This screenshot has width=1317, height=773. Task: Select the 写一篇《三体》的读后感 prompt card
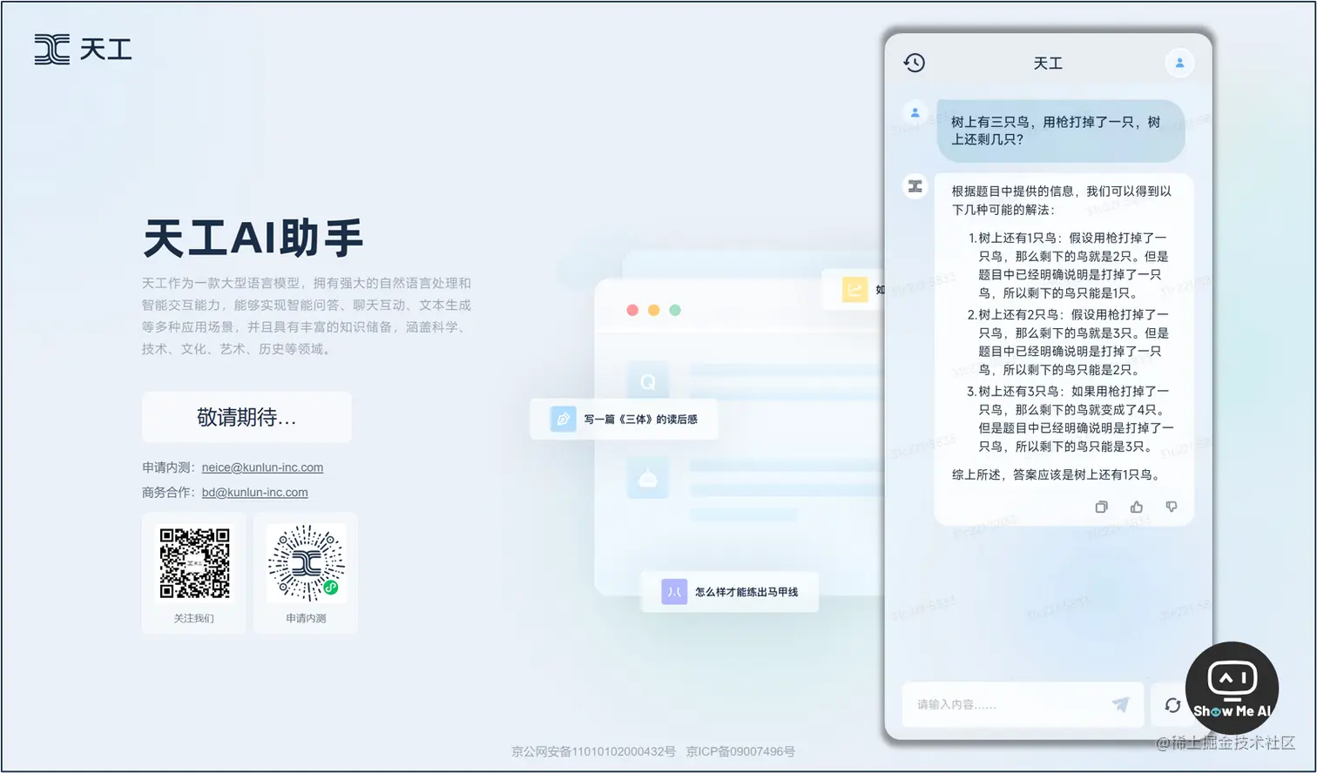[624, 420]
